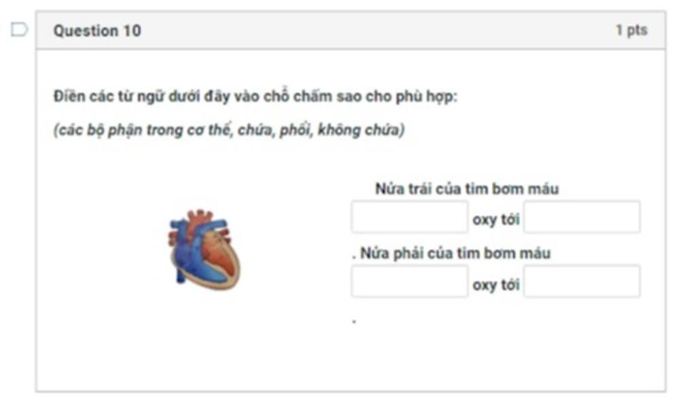Viewport: 696px width, 404px height.
Task: Click the first 'oxy tới' label
Action: [x=495, y=219]
